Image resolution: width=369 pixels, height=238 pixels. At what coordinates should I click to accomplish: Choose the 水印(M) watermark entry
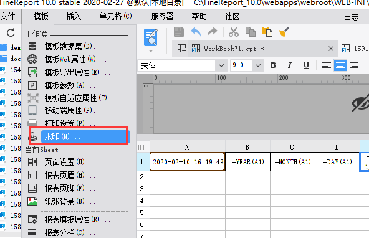85,136
